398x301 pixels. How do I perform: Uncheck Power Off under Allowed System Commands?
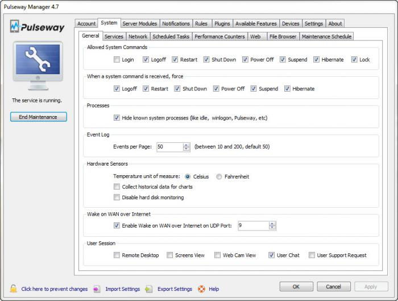[245, 60]
